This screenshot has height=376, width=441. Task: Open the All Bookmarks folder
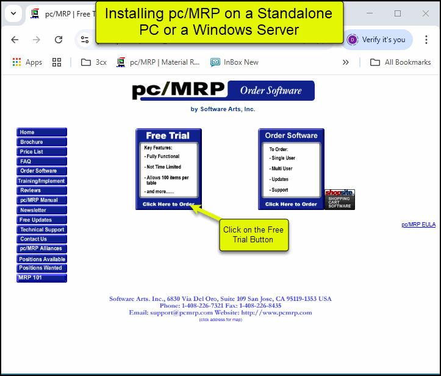[400, 62]
